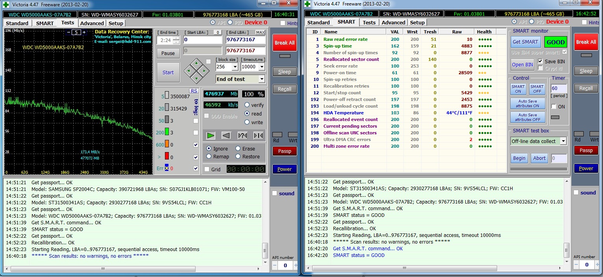Click the Get SMART button
603x277 pixels.
click(525, 42)
